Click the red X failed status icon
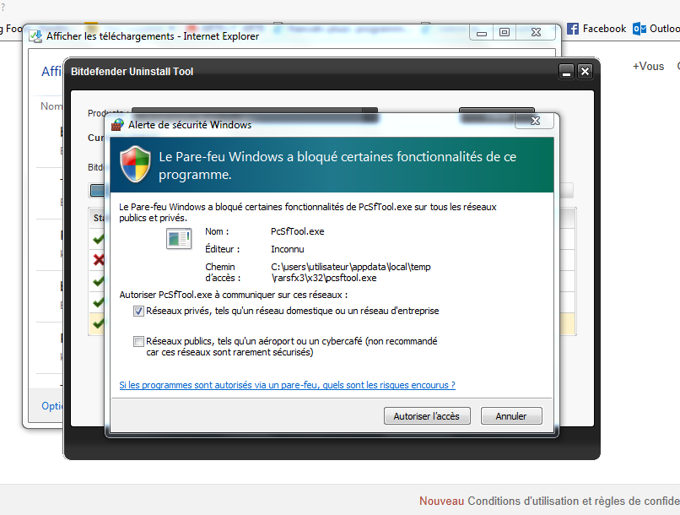 coord(99,260)
